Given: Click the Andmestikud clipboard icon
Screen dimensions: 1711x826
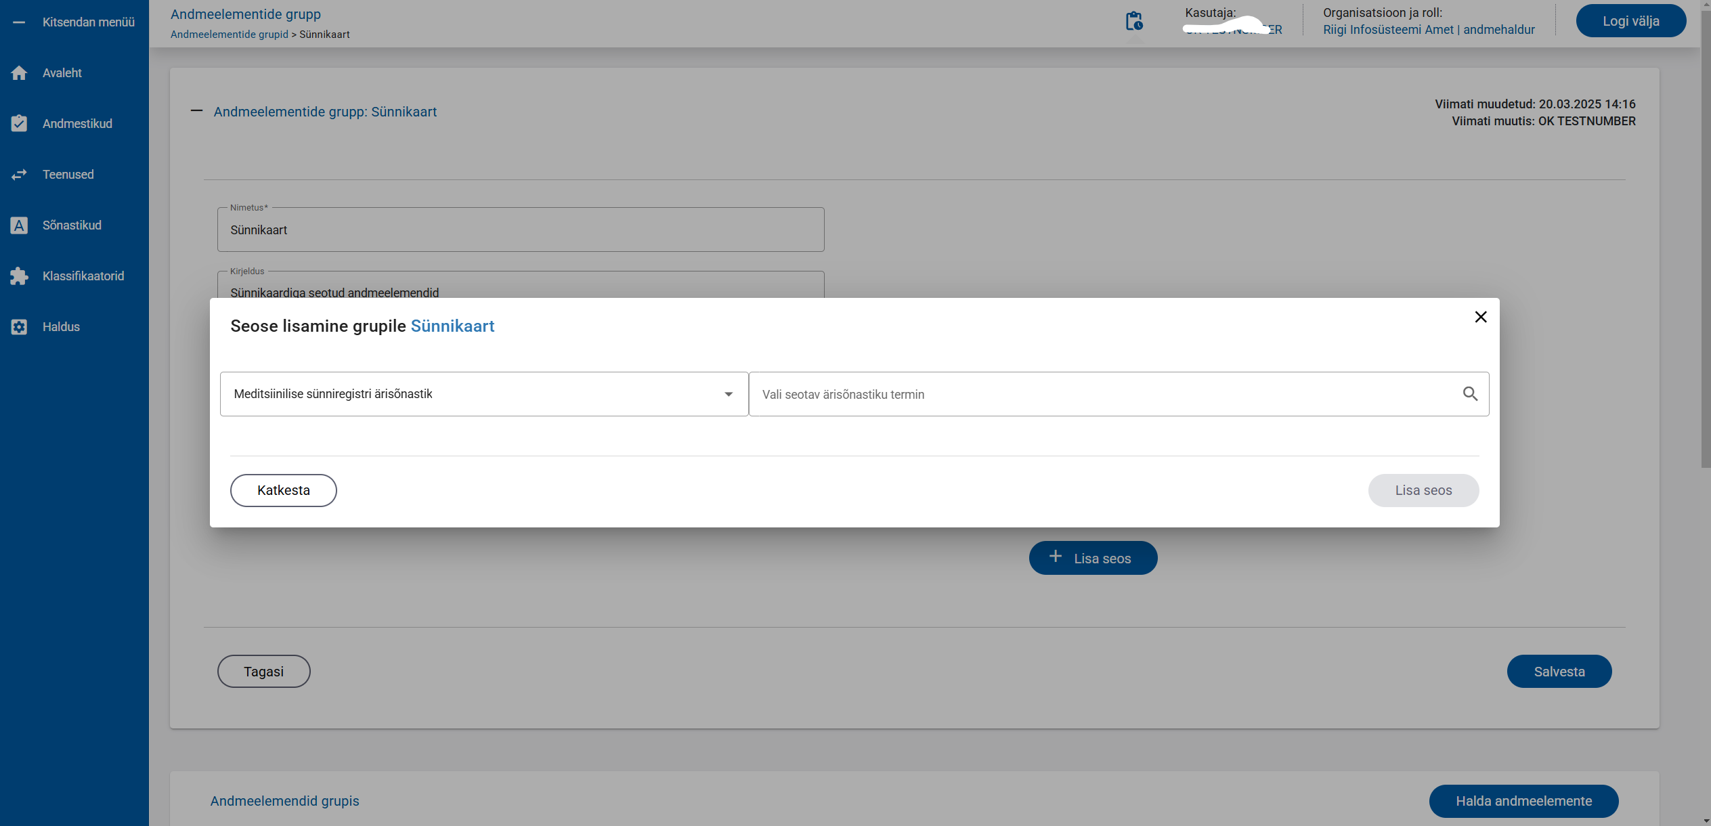Looking at the screenshot, I should [19, 124].
